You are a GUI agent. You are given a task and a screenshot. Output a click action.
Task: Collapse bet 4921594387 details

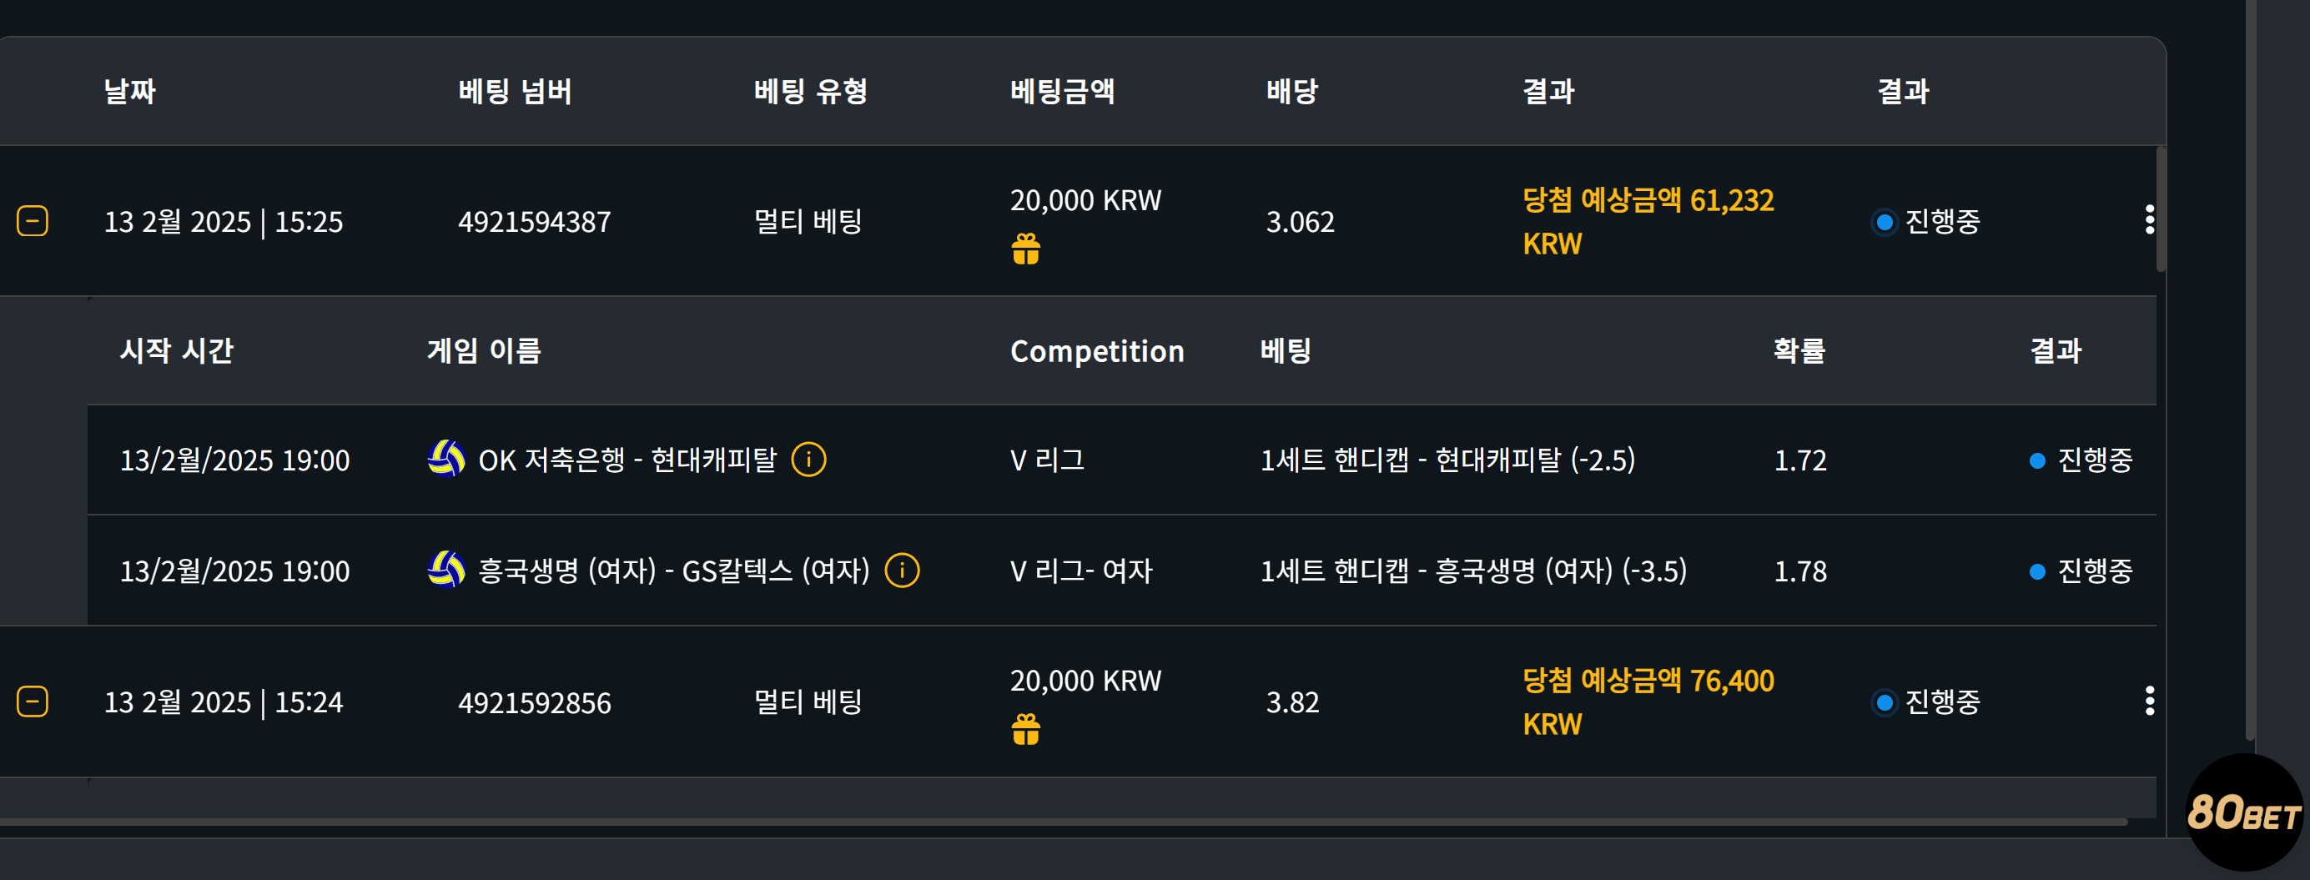pyautogui.click(x=33, y=221)
